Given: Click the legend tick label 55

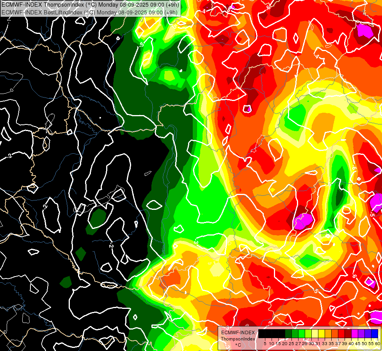Looking at the screenshot, I should coord(371,344).
